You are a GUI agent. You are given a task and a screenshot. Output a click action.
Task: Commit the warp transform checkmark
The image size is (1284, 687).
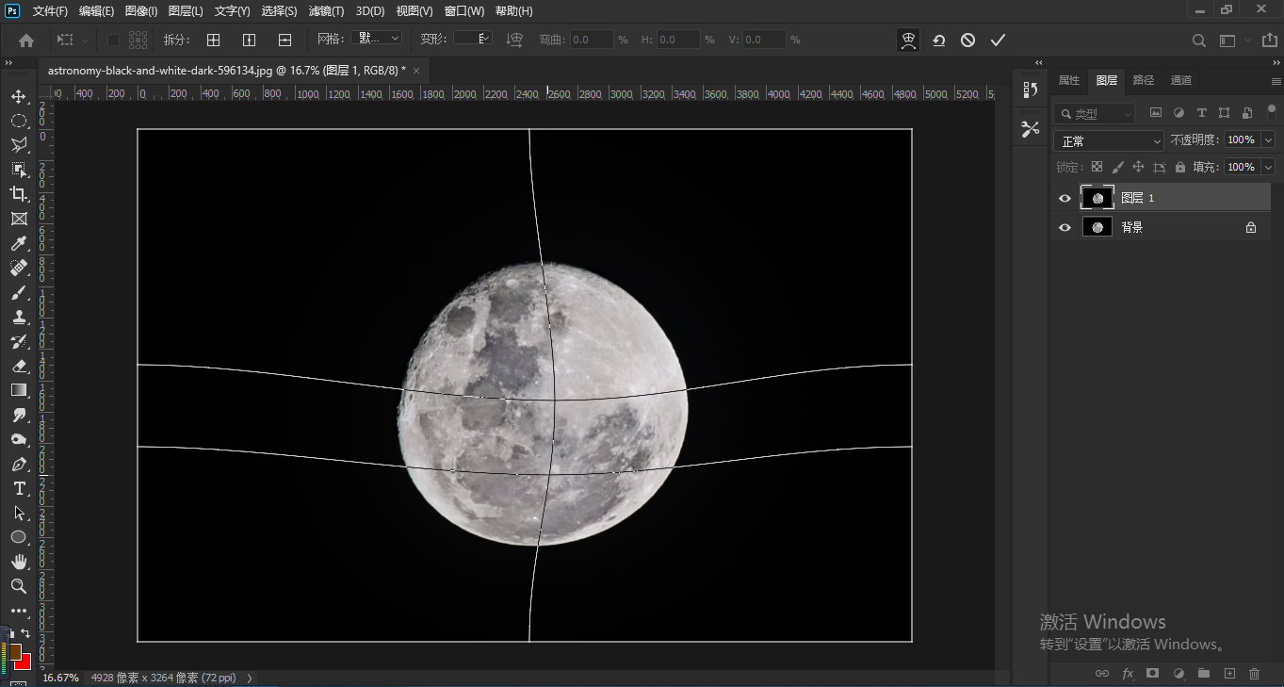coord(998,40)
